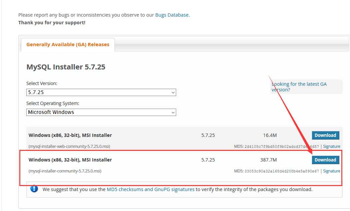Visit MD5 checksums and GnuPG signatures link
The image size is (350, 211).
(151, 189)
